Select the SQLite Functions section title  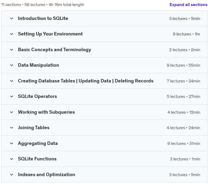coord(37,159)
